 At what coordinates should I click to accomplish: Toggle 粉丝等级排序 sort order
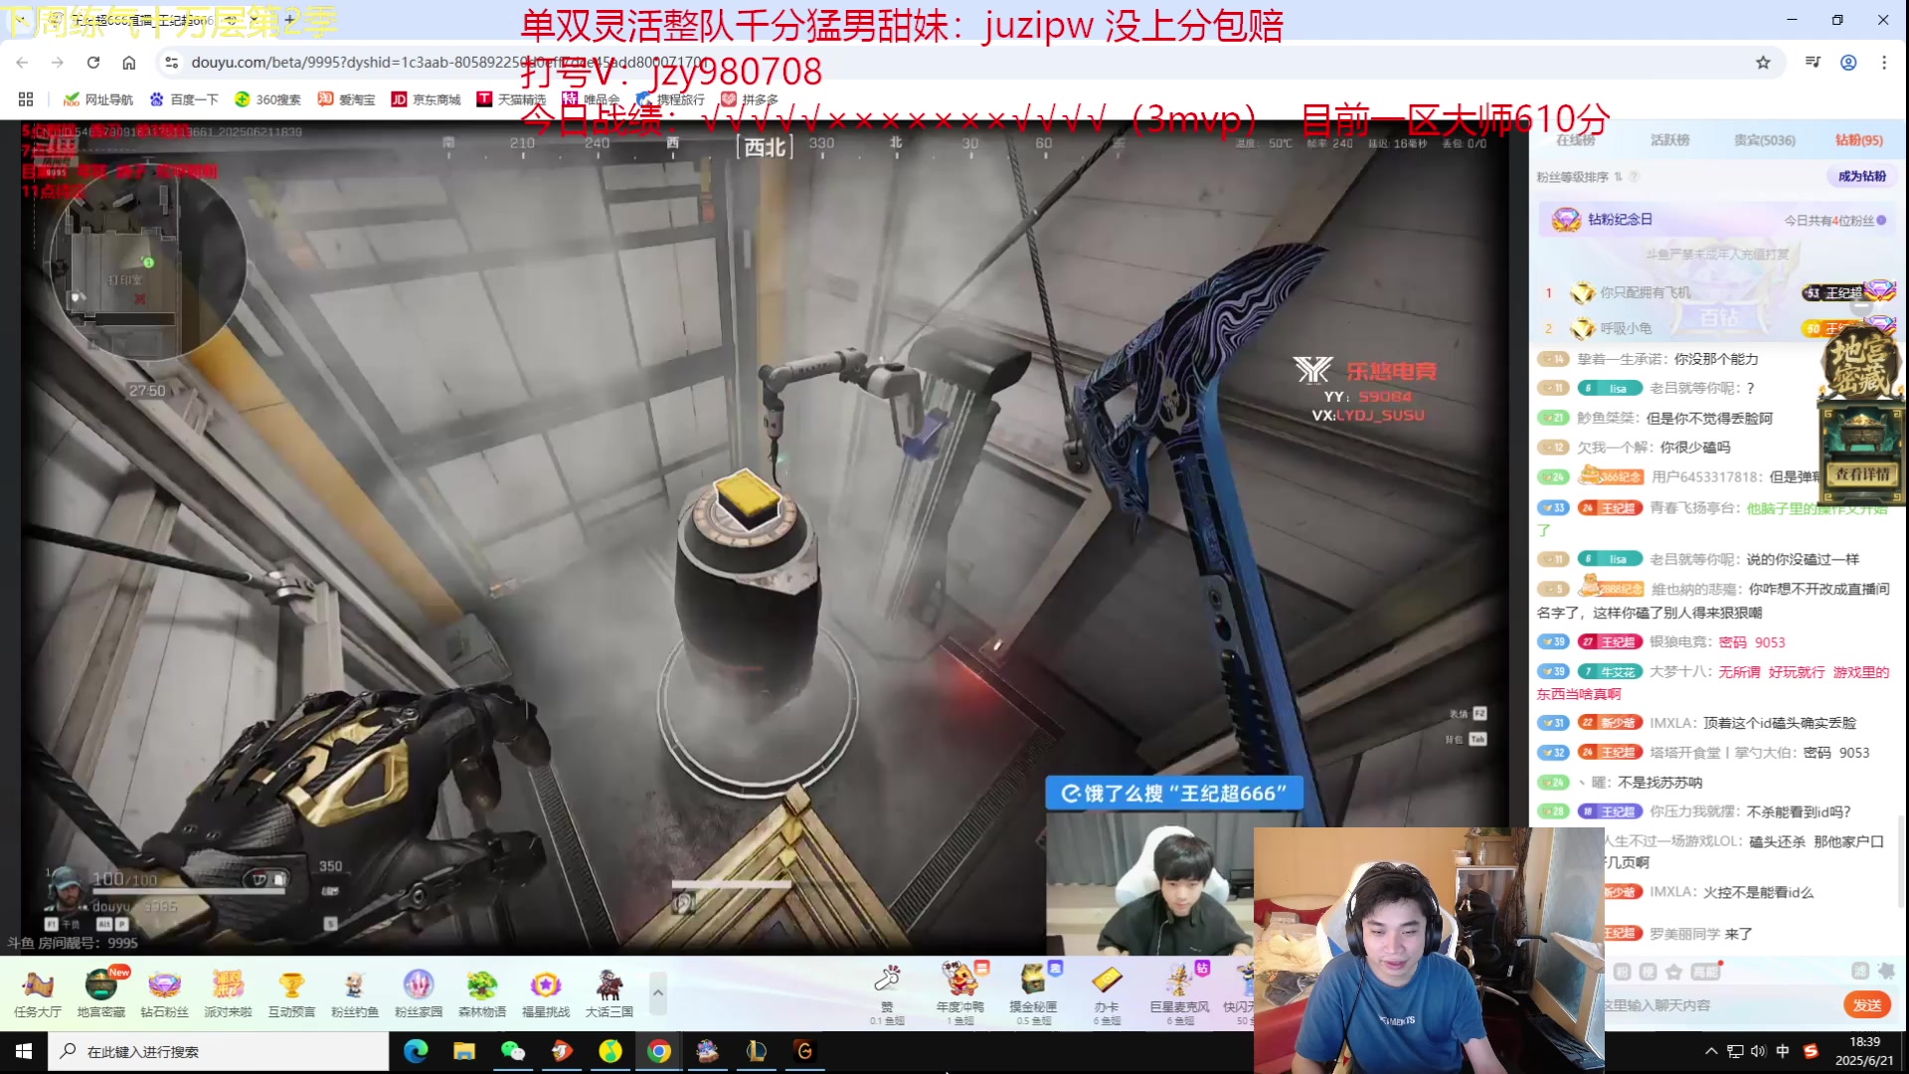(1579, 177)
